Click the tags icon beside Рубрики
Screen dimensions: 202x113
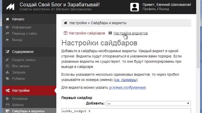(x=8, y=78)
